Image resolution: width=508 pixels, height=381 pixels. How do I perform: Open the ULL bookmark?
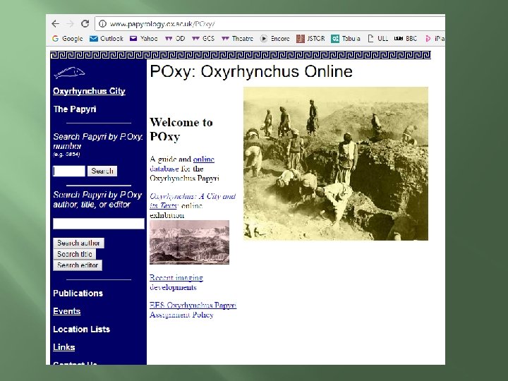[377, 39]
